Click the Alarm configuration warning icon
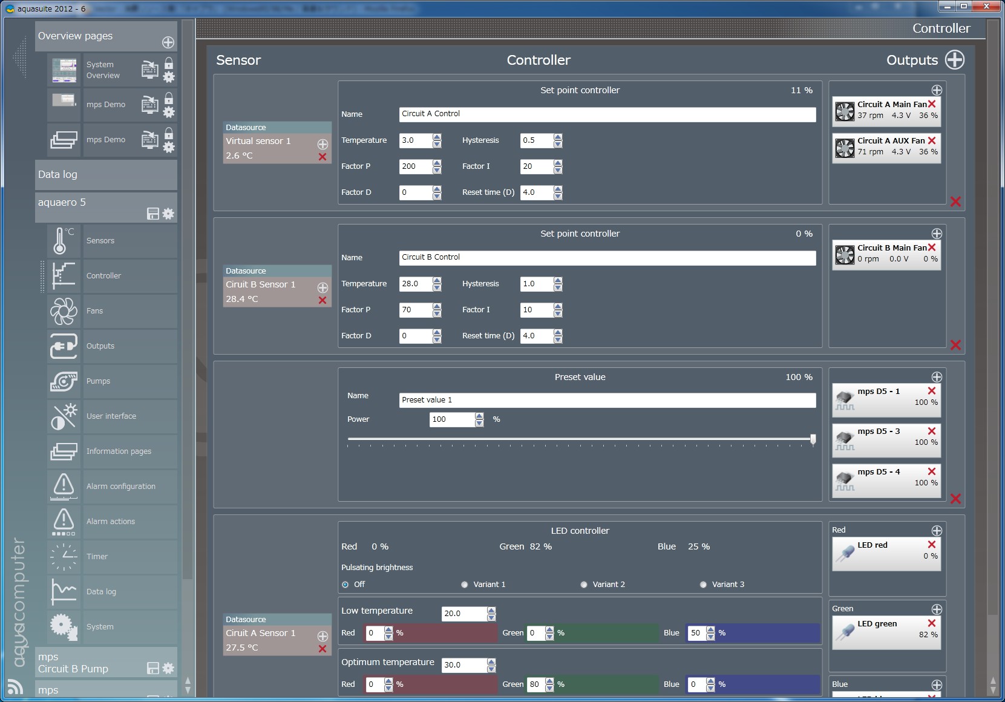The width and height of the screenshot is (1005, 702). 64,487
